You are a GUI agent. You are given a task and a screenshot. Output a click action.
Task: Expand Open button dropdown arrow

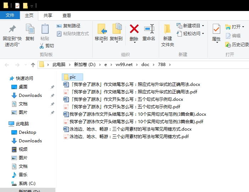point(243,27)
